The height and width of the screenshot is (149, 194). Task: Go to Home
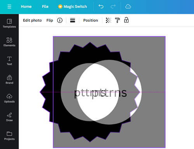(x=26, y=7)
